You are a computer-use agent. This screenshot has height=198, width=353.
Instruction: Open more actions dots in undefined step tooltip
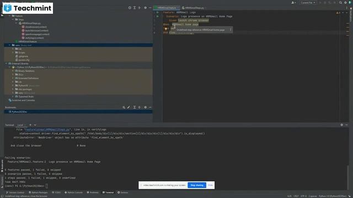point(231,30)
